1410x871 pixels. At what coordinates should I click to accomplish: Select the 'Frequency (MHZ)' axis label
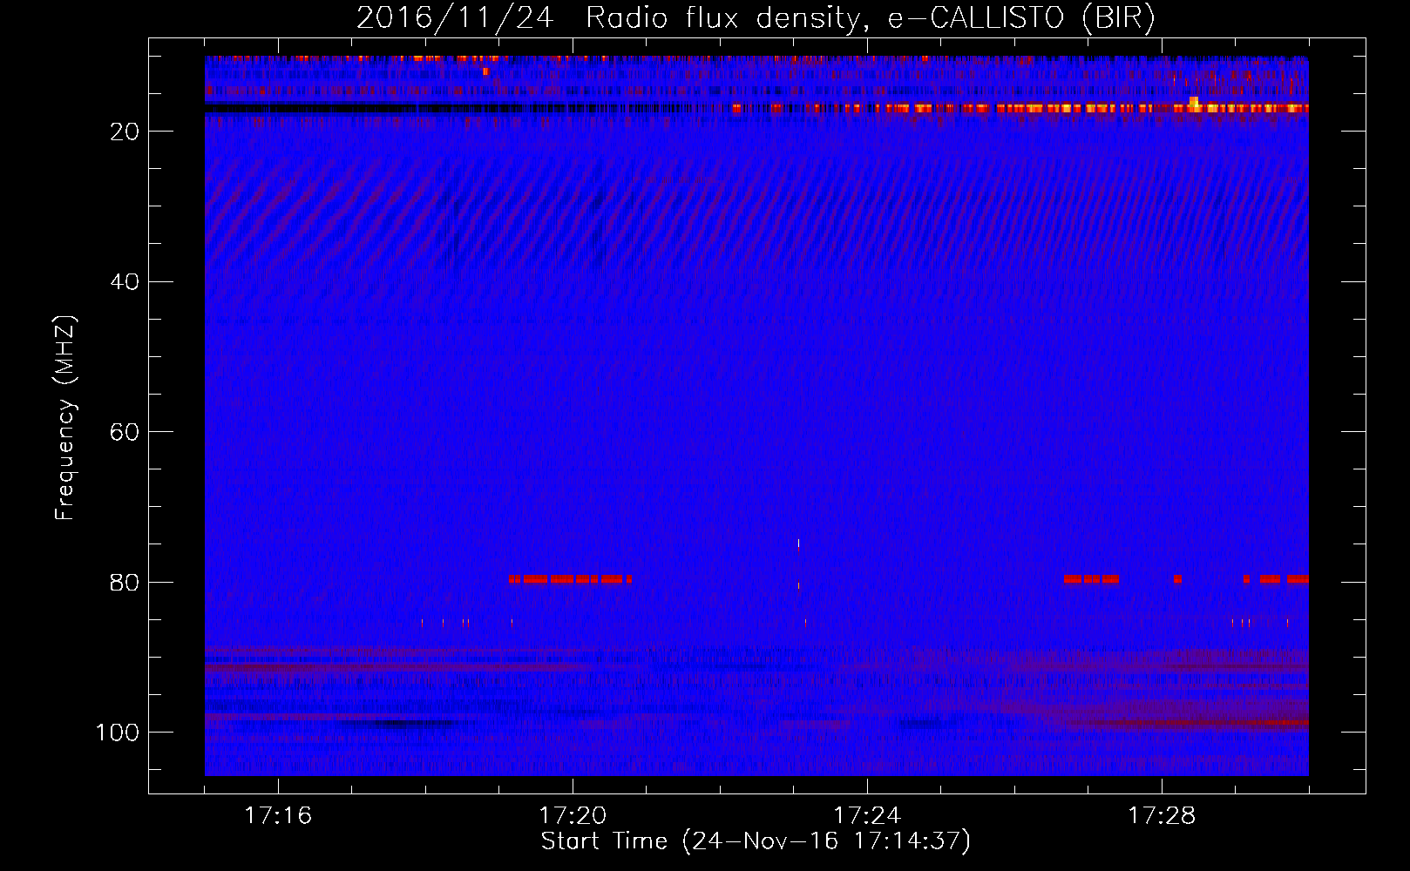65,418
